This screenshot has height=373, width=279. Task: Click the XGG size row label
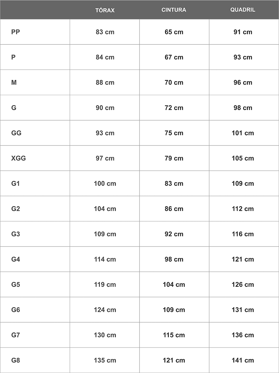click(19, 158)
